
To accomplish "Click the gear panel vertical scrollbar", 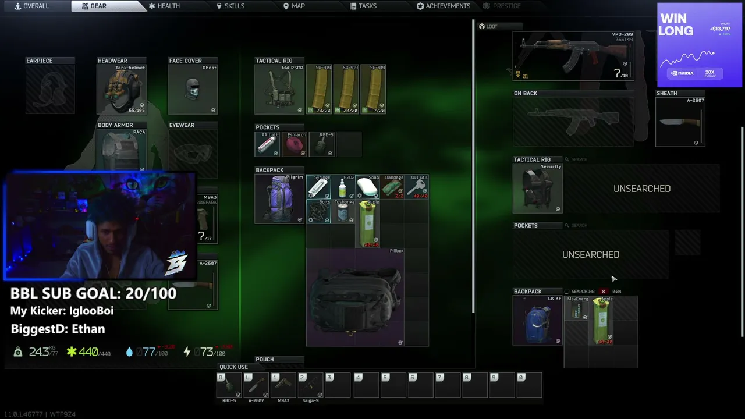I will pos(473,168).
